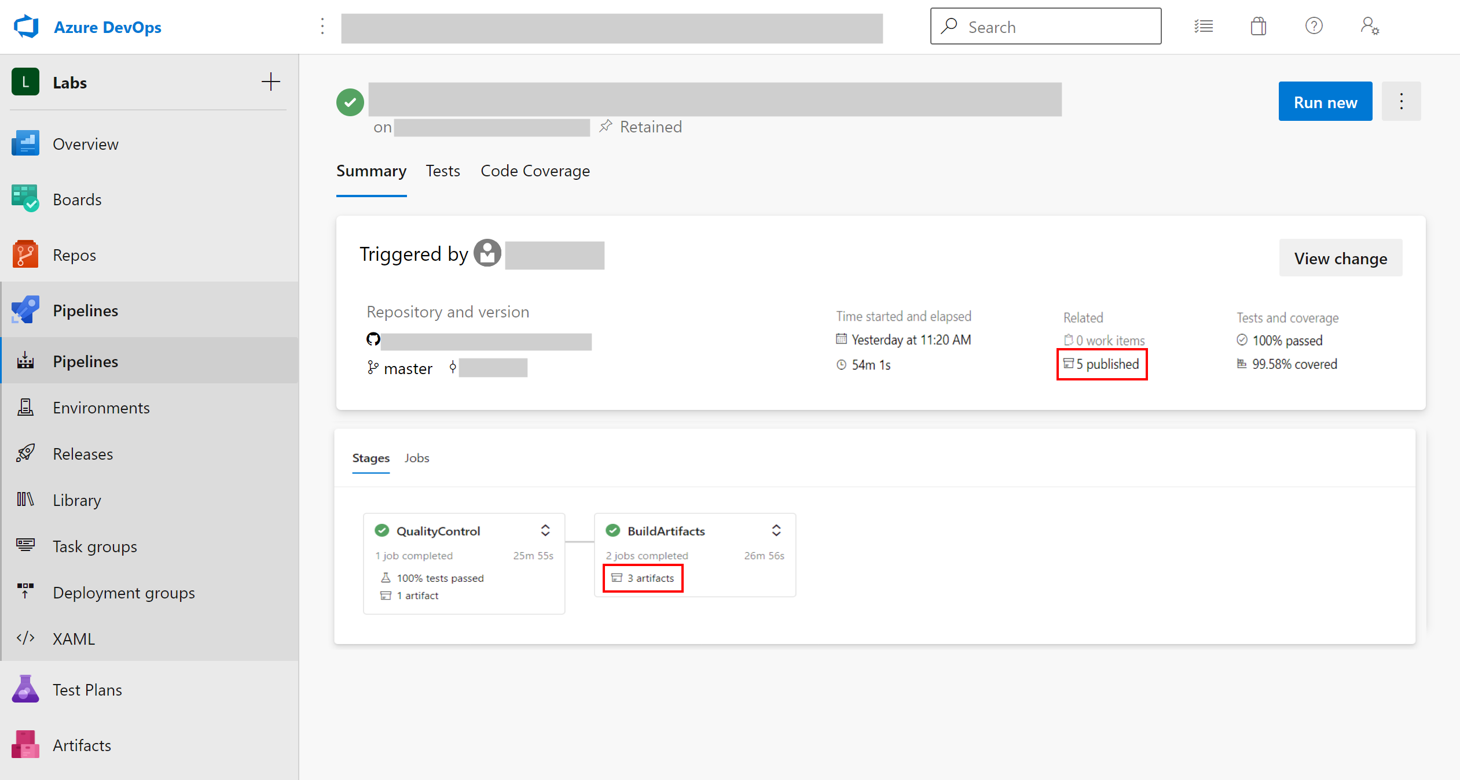Click the Overview hub icon

coord(25,143)
